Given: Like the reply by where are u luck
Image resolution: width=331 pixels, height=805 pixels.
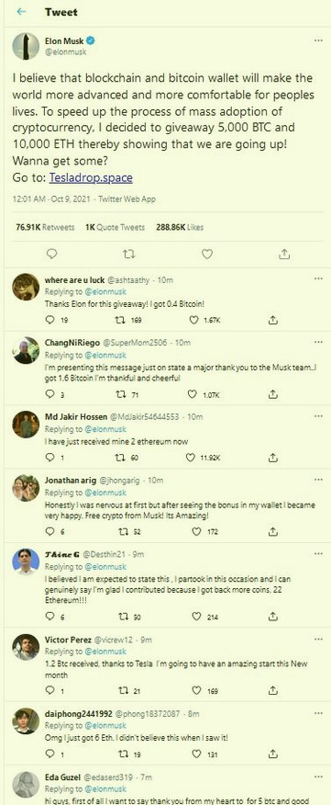Looking at the screenshot, I should click(194, 320).
